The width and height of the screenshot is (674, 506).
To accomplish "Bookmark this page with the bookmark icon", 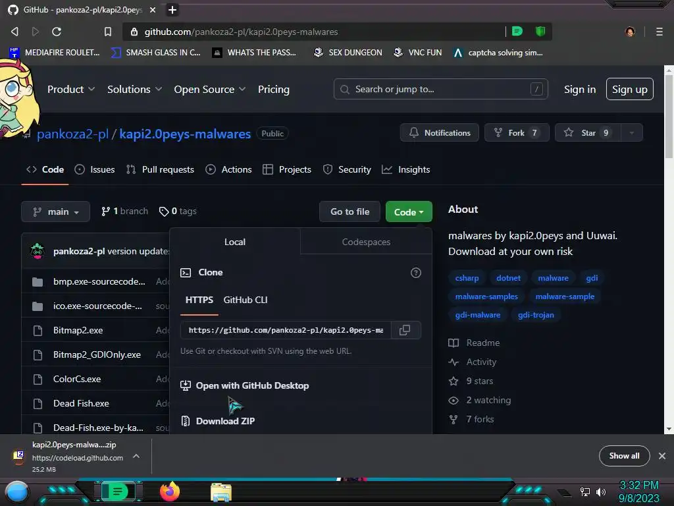I will click(x=108, y=32).
